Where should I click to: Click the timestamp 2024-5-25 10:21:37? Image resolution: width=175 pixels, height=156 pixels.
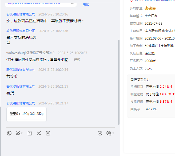(x=53, y=103)
